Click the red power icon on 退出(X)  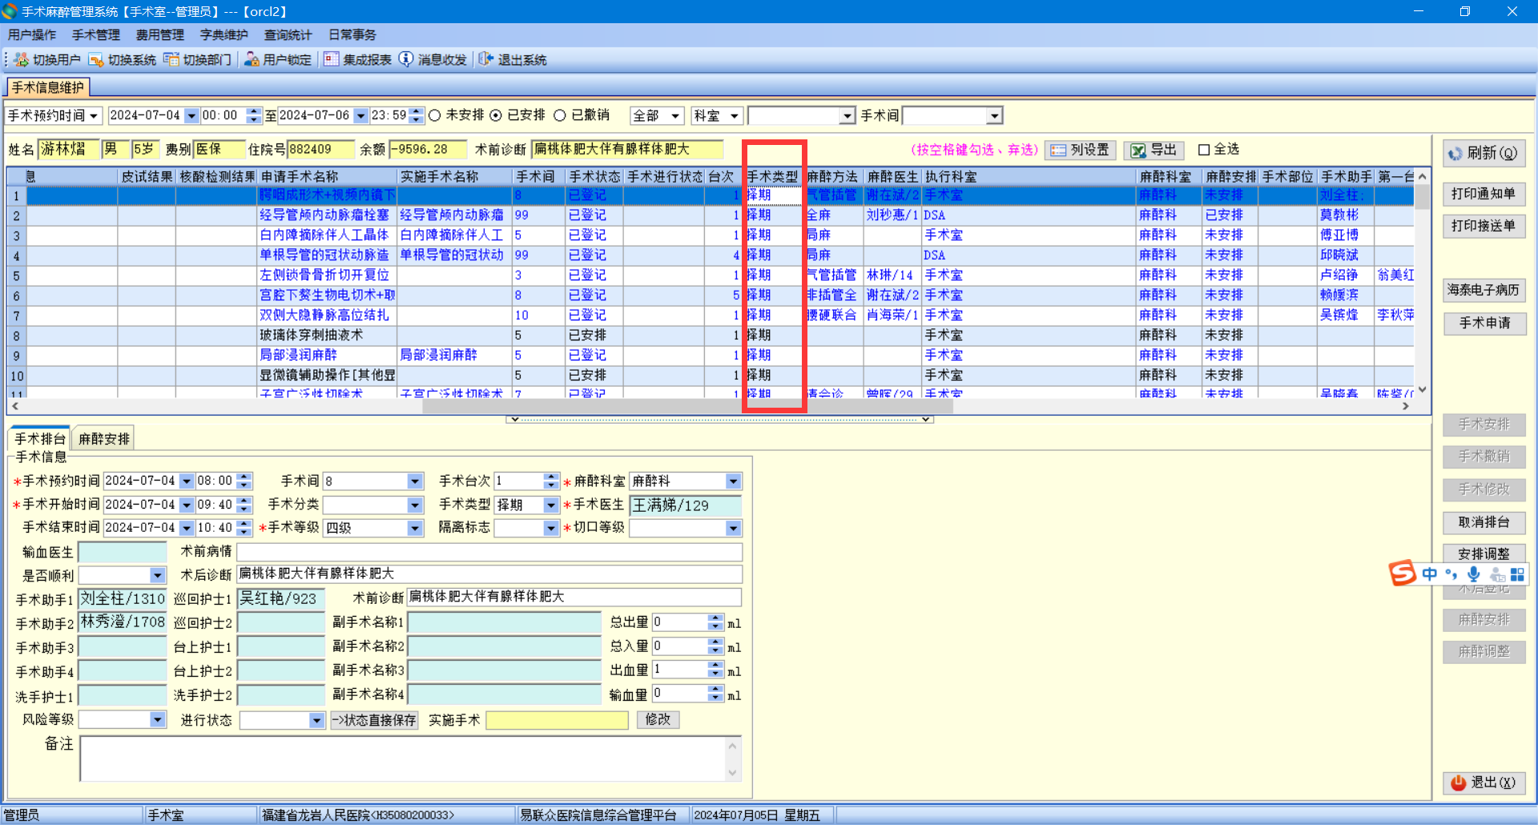(x=1458, y=783)
